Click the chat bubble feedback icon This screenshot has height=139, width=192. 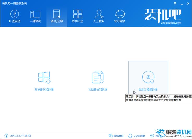point(152,136)
